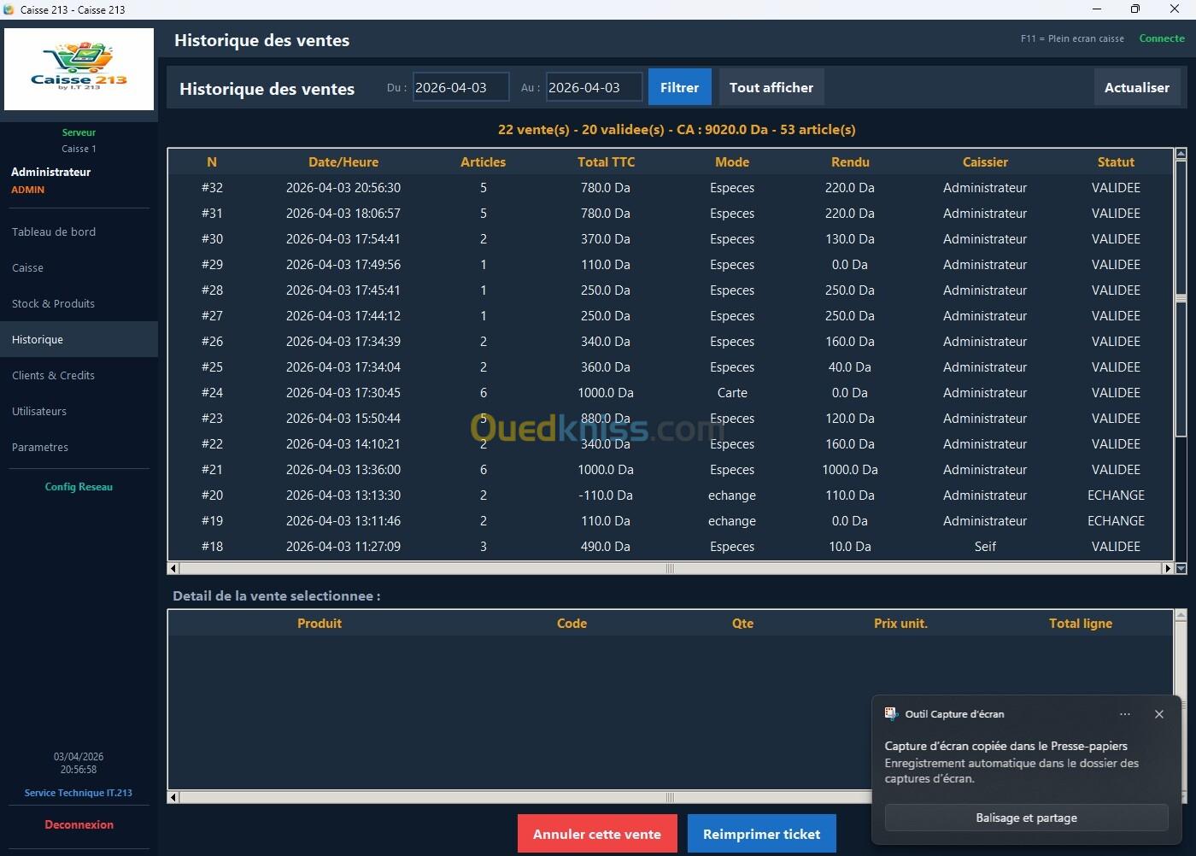Click the Tout afficher button
The height and width of the screenshot is (856, 1196).
coord(771,87)
